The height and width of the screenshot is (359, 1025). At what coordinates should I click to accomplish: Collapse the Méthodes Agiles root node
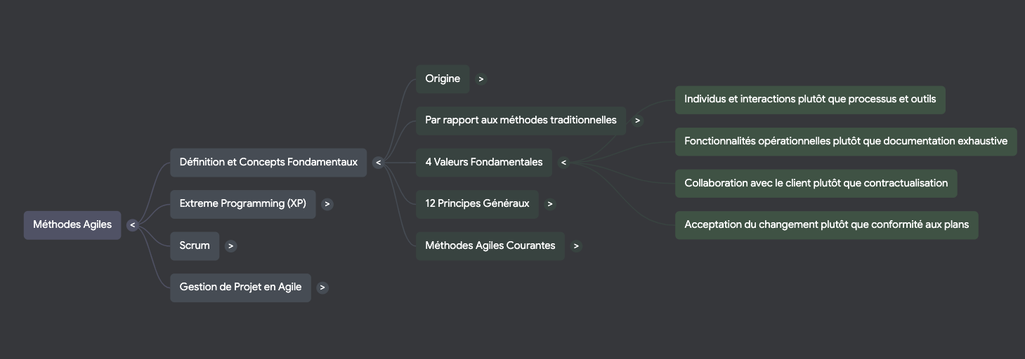132,225
